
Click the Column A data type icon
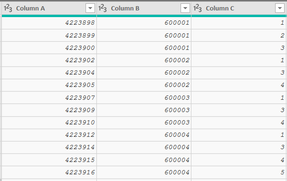(8, 8)
